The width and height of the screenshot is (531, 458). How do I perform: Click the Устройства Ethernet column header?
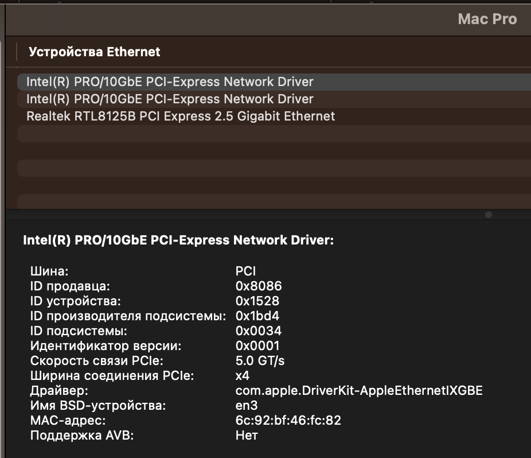click(95, 52)
